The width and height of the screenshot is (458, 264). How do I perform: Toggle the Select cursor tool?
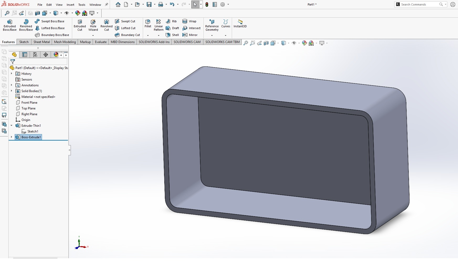tap(195, 4)
